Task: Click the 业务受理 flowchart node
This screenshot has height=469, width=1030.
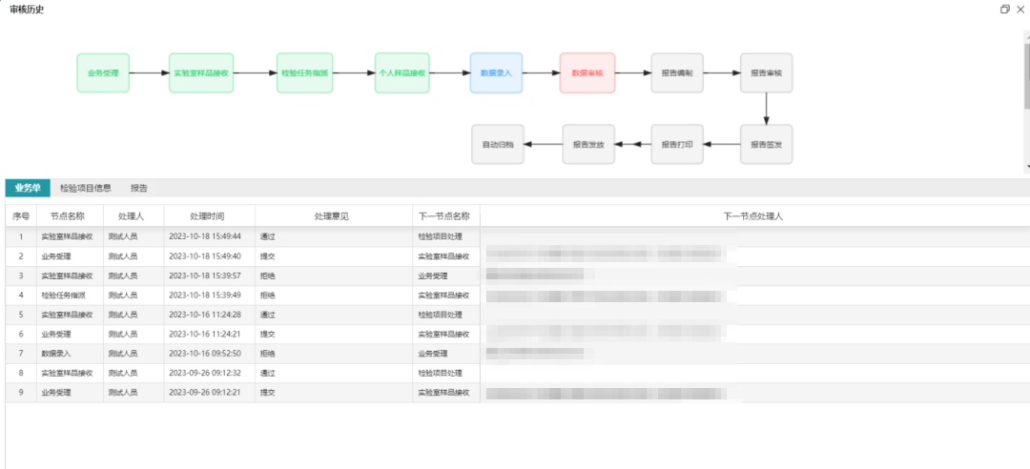Action: click(x=103, y=73)
